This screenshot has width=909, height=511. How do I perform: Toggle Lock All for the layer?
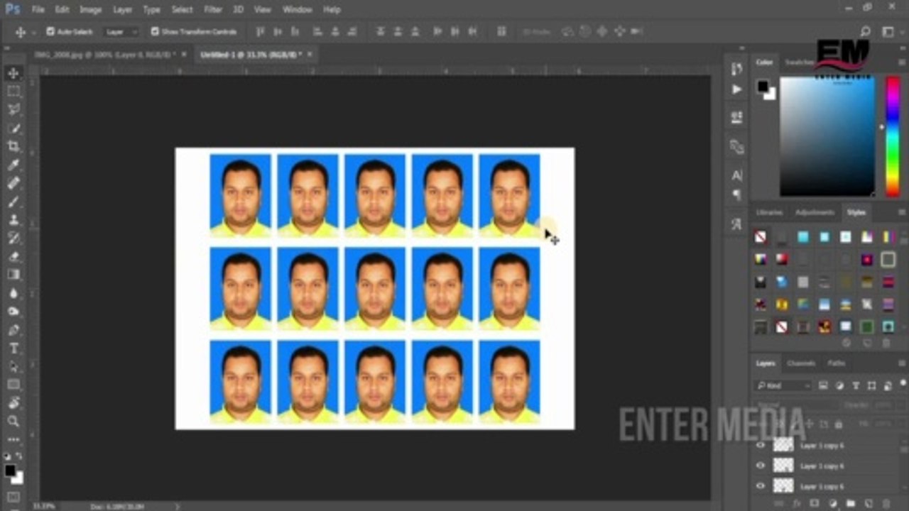(839, 424)
